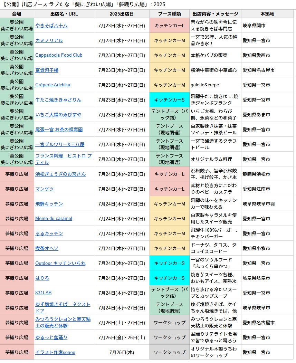Select テントブース（現地調理）cell in ゆず塩焼きそば row

coord(169,308)
